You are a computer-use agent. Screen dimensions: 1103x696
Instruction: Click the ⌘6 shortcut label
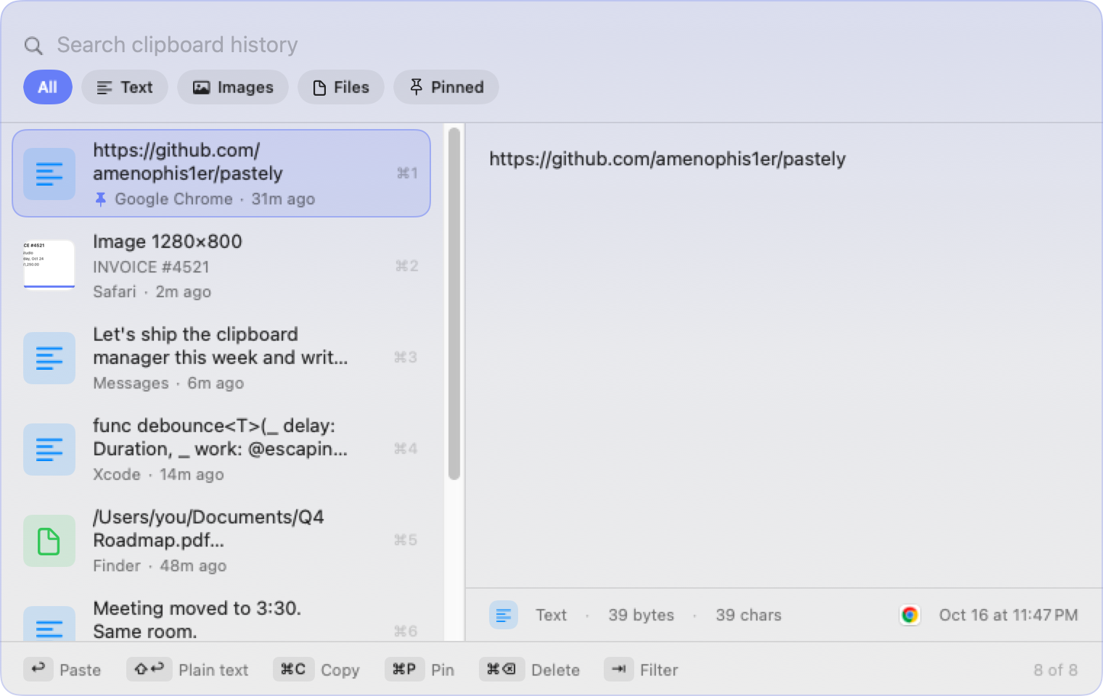coord(406,631)
